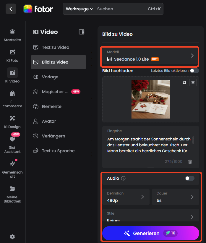206x243 pixels.
Task: Click the uploaded roses image thumbnail
Action: [x=150, y=99]
